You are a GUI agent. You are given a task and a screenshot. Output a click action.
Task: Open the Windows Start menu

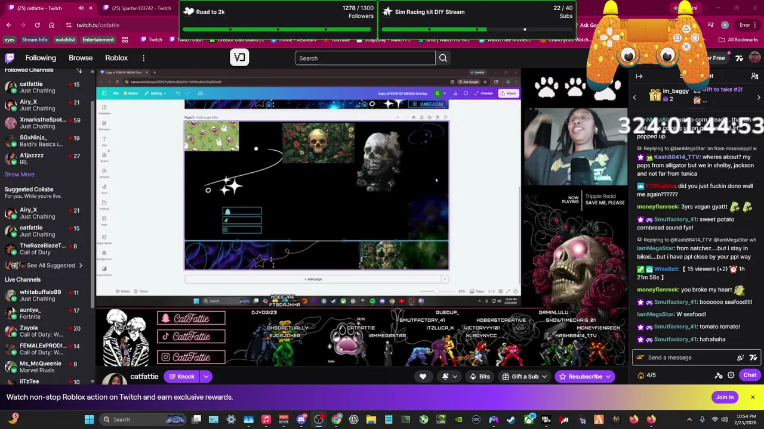point(89,419)
